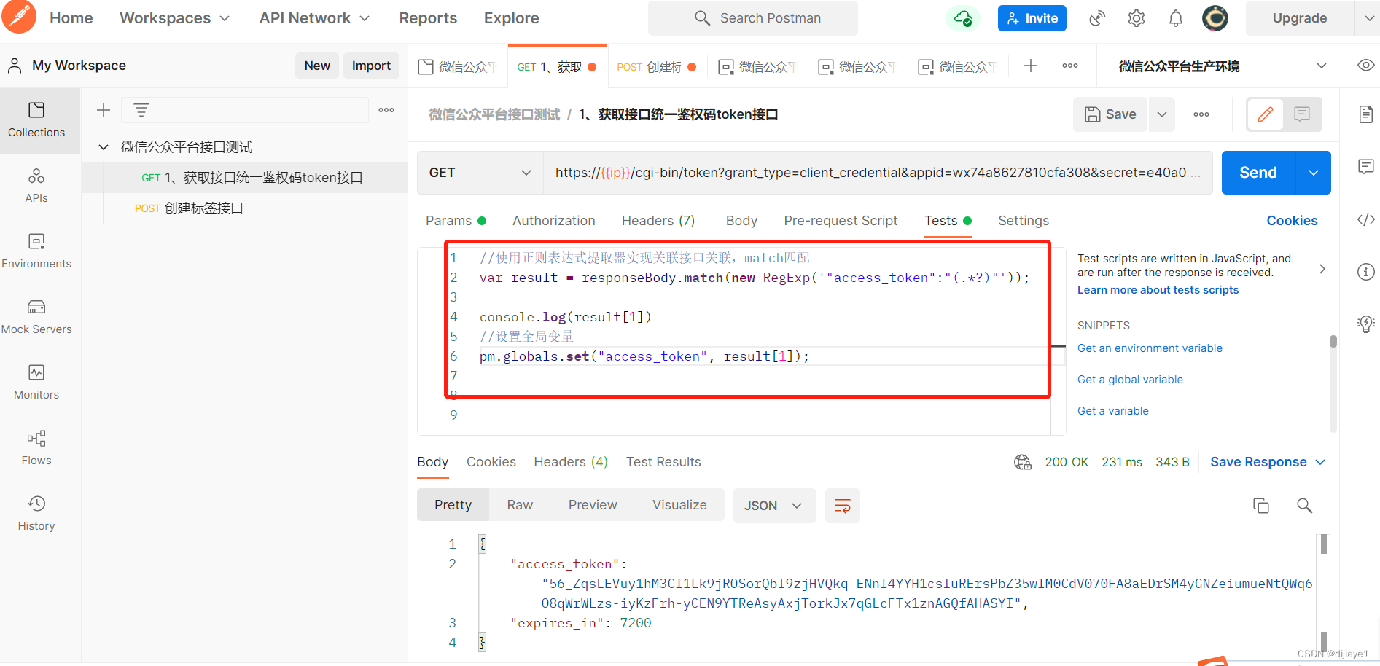Screen dimensions: 1380x666
Task: Open the settings gear icon
Action: [x=1137, y=18]
